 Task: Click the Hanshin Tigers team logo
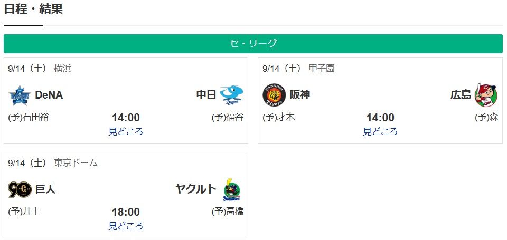tap(274, 95)
